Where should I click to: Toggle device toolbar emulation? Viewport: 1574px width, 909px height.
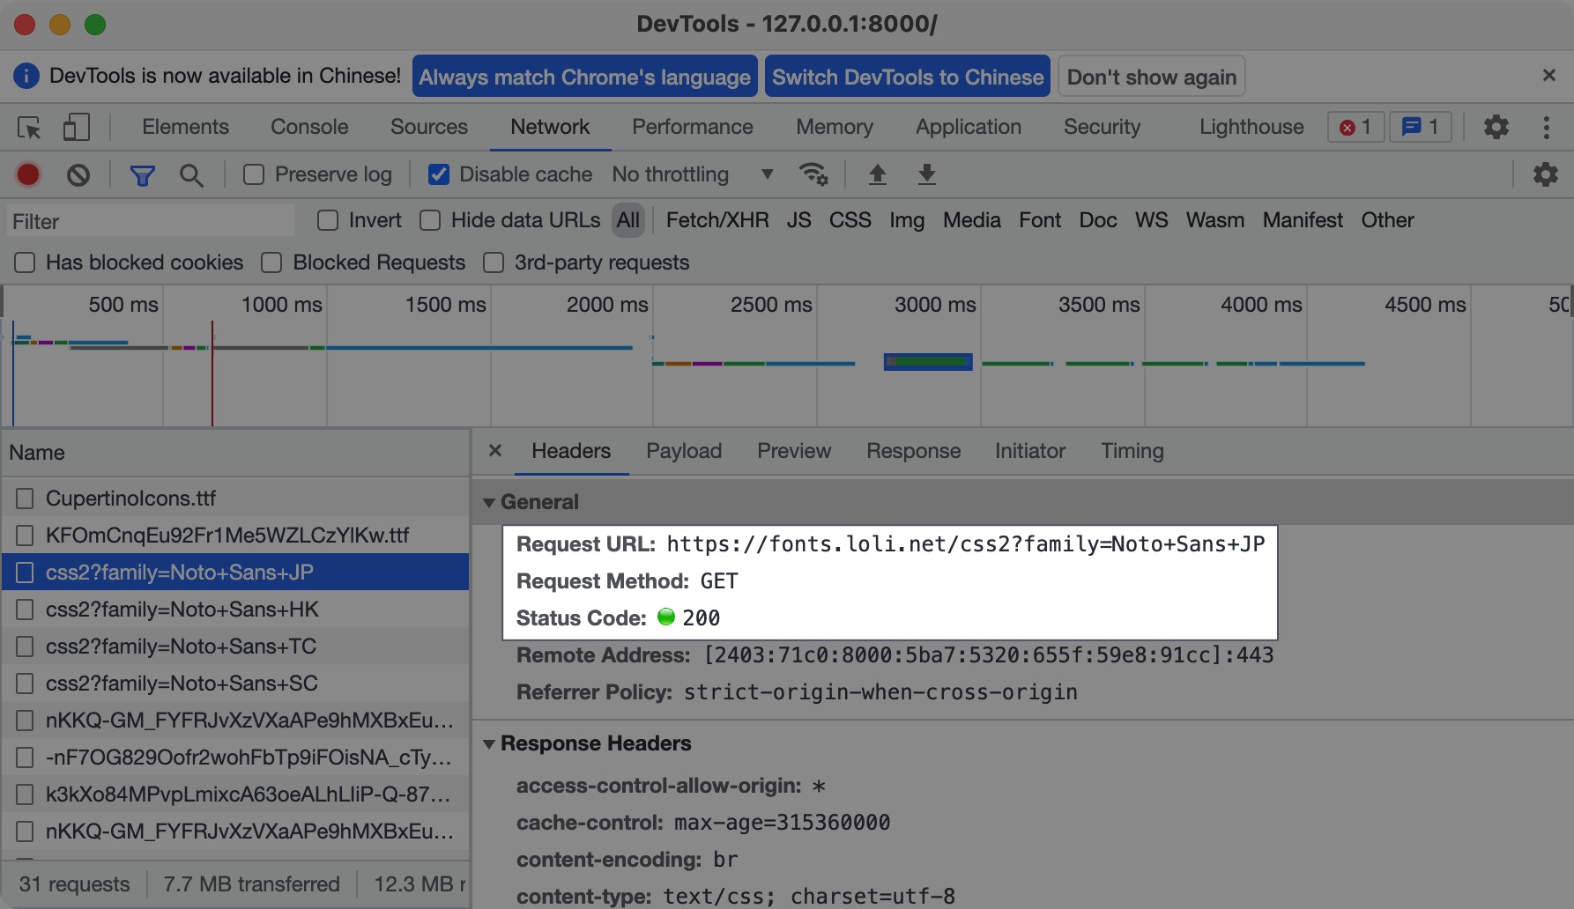[77, 127]
